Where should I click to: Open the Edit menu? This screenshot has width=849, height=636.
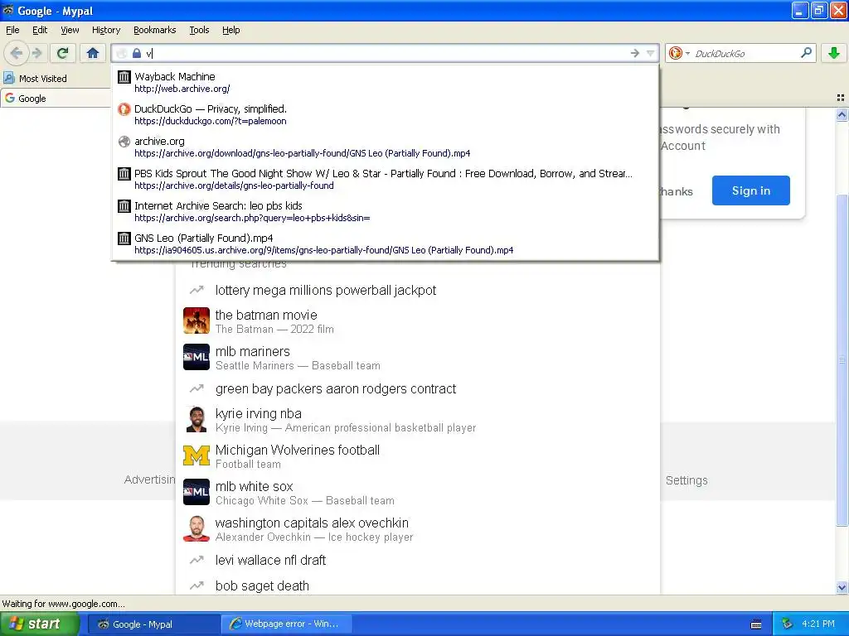click(x=40, y=30)
